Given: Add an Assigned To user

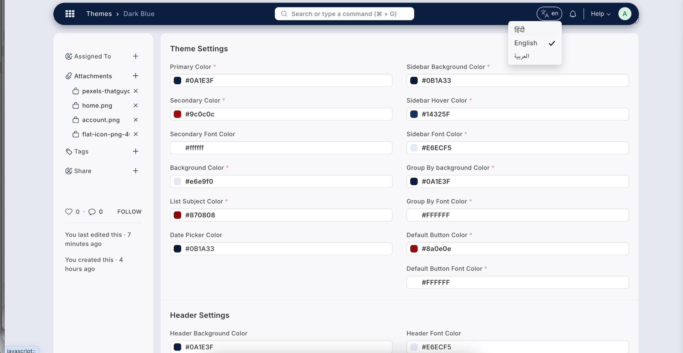Looking at the screenshot, I should [136, 56].
